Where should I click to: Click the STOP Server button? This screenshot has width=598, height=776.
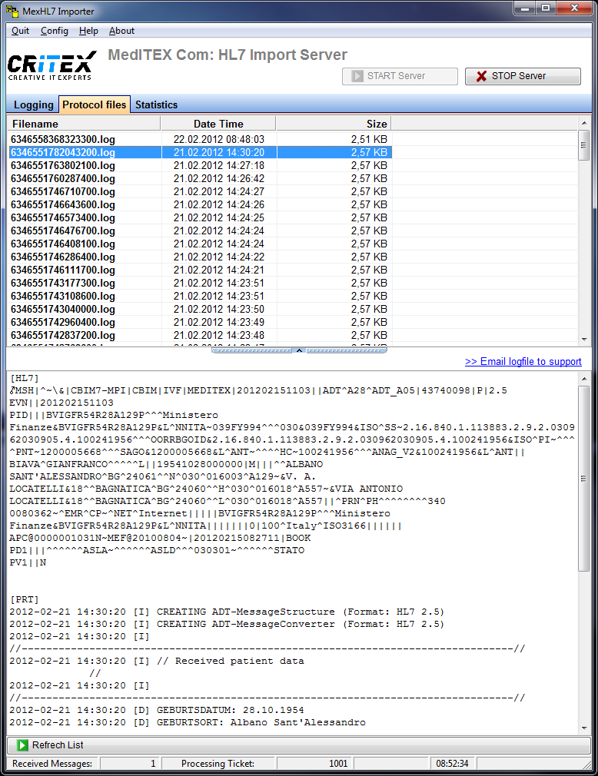tap(523, 76)
